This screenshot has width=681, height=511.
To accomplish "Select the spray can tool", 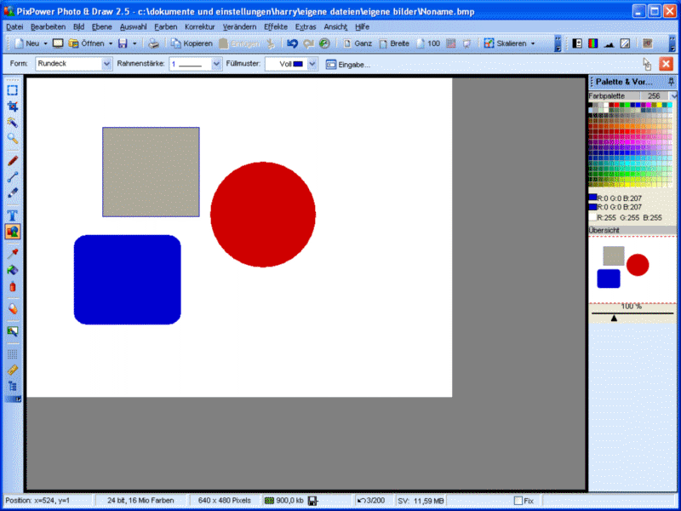I will point(13,286).
